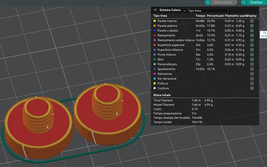Click the orange Parete esterna color swatch
This screenshot has height=167, width=267.
tap(155, 26)
